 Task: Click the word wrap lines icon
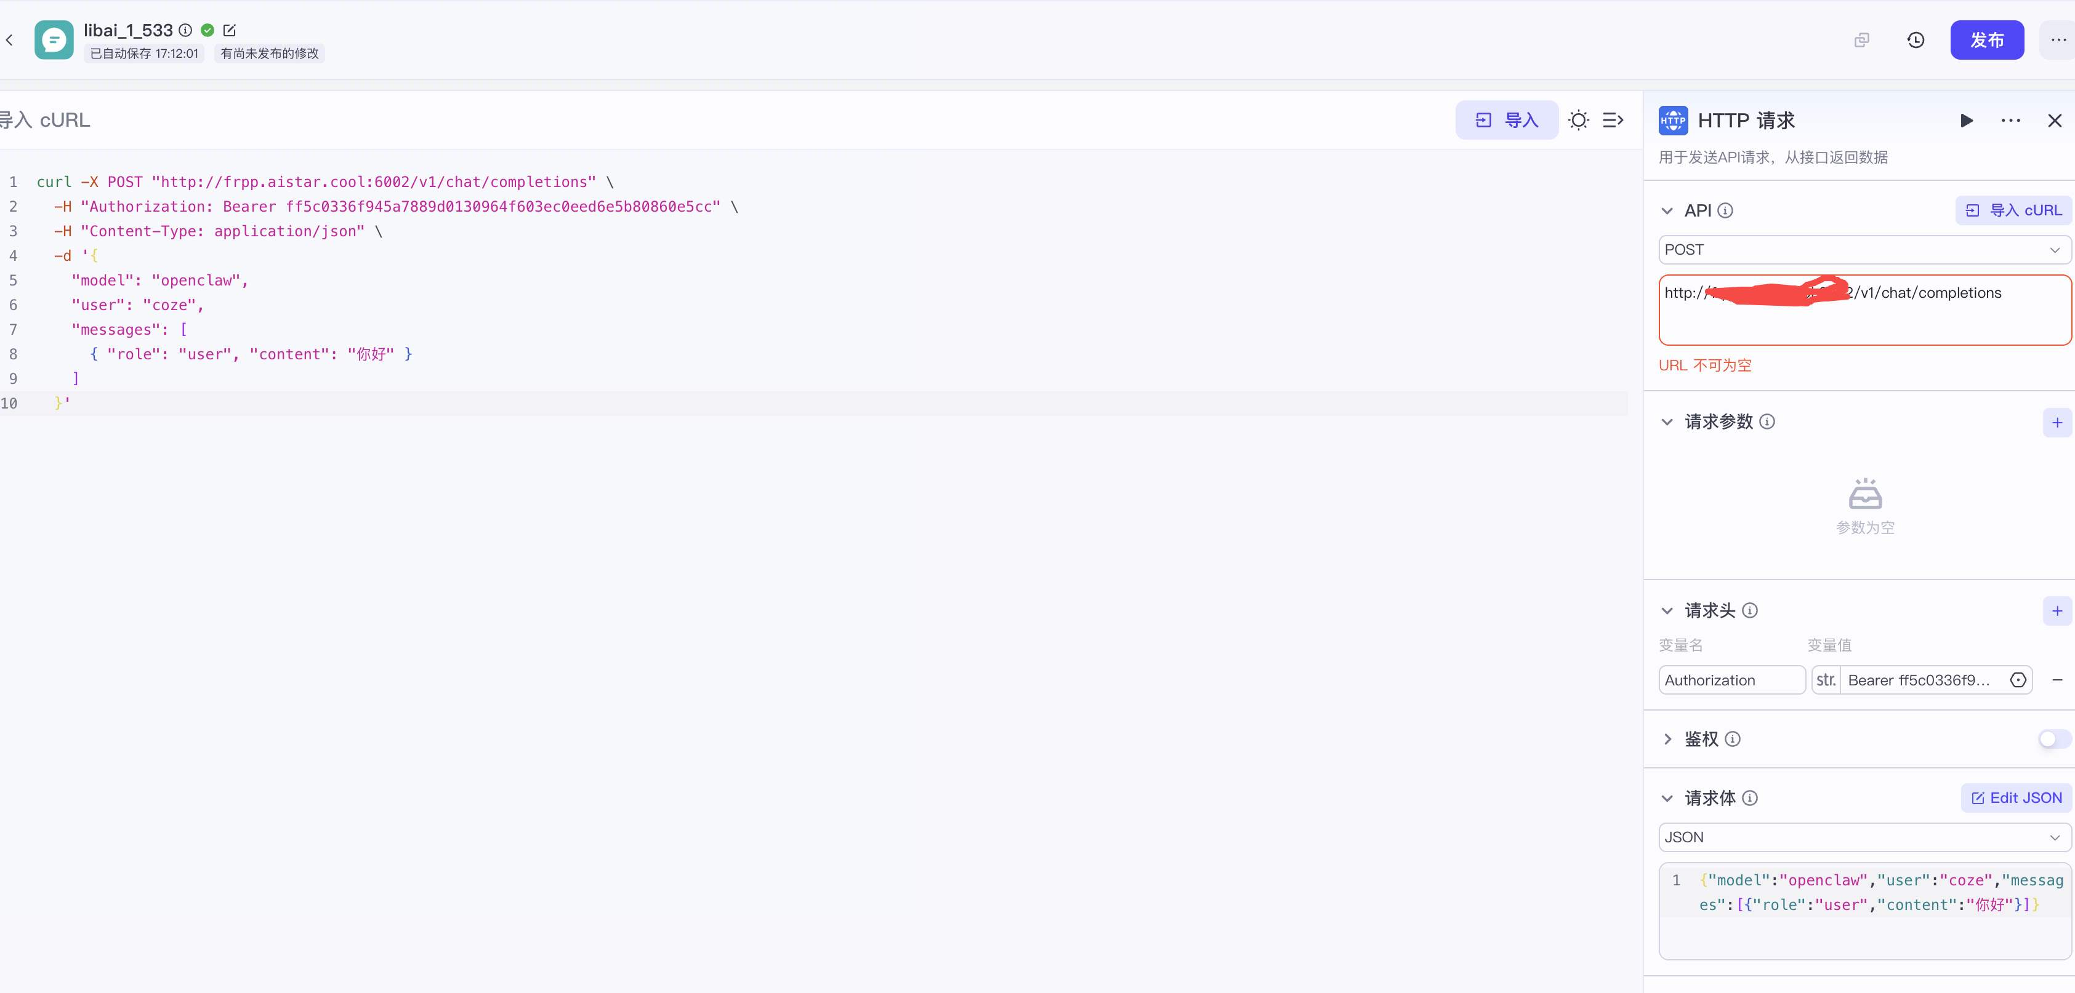[x=1613, y=120]
